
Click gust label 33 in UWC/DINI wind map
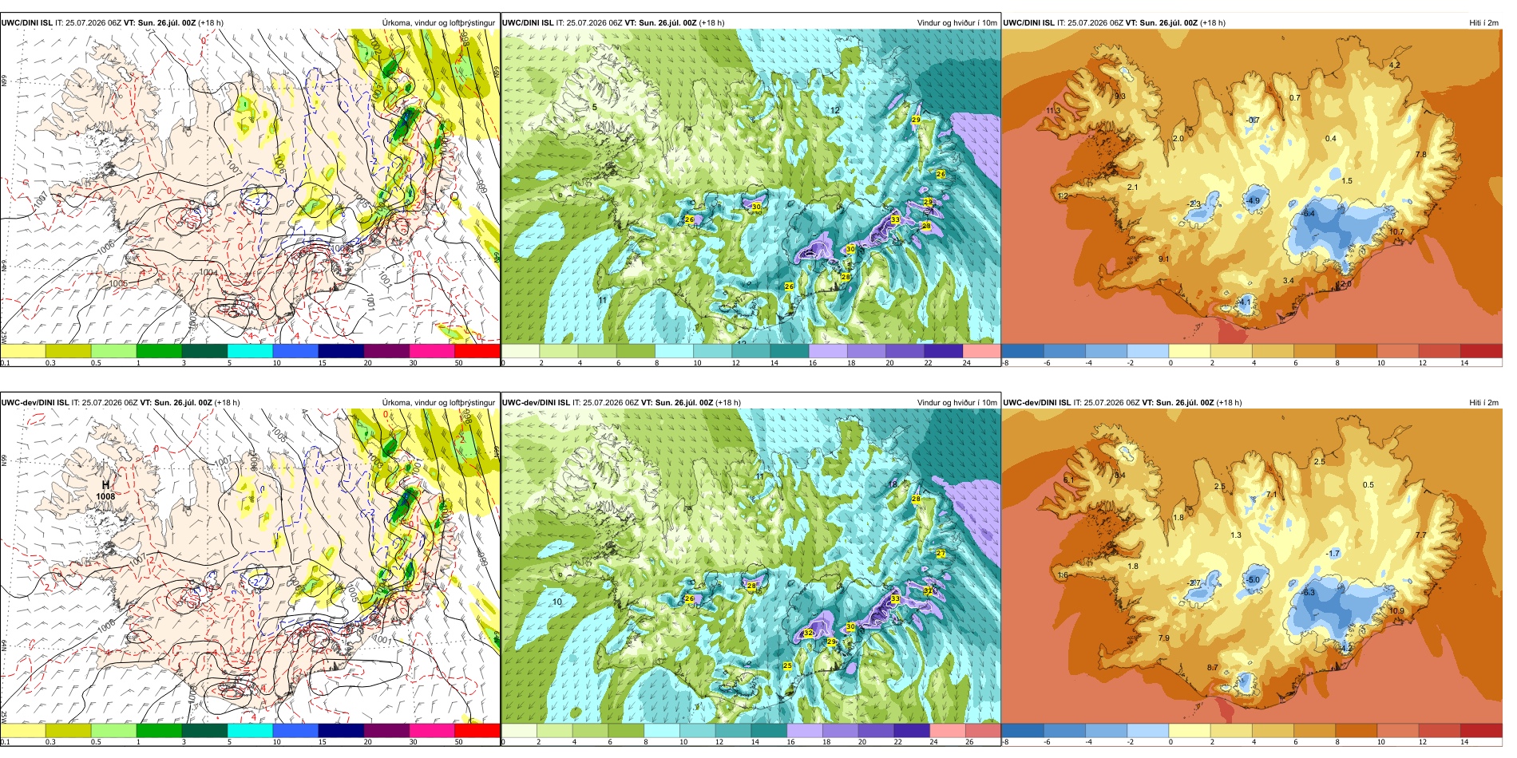tap(895, 219)
